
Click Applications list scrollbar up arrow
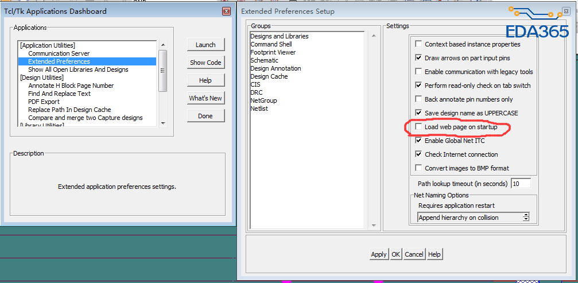click(163, 45)
